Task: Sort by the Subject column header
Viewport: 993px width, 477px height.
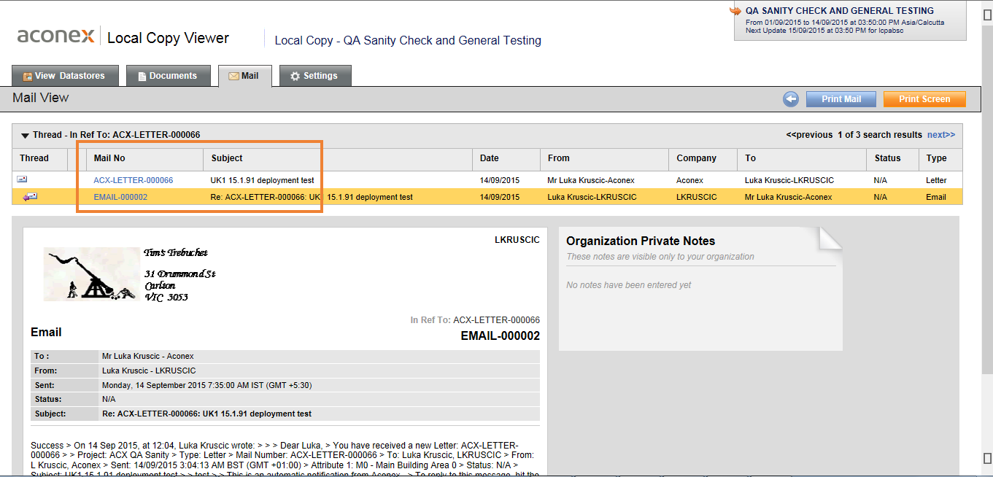Action: 227,158
